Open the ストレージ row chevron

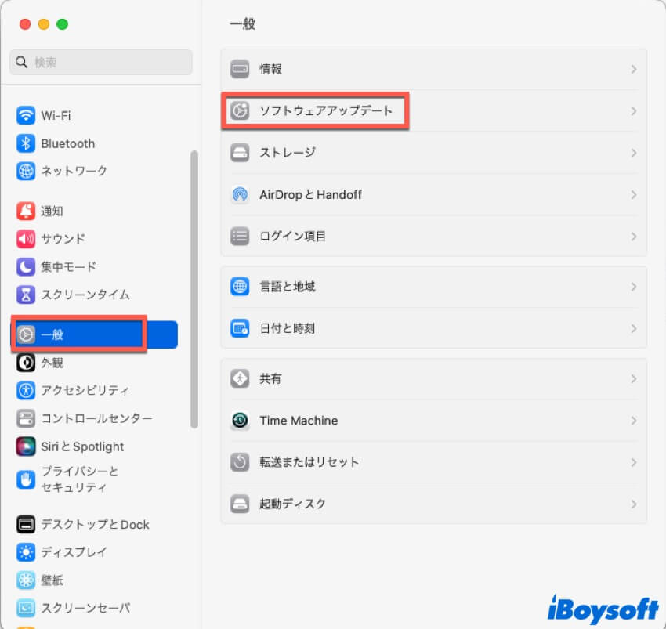coord(633,153)
